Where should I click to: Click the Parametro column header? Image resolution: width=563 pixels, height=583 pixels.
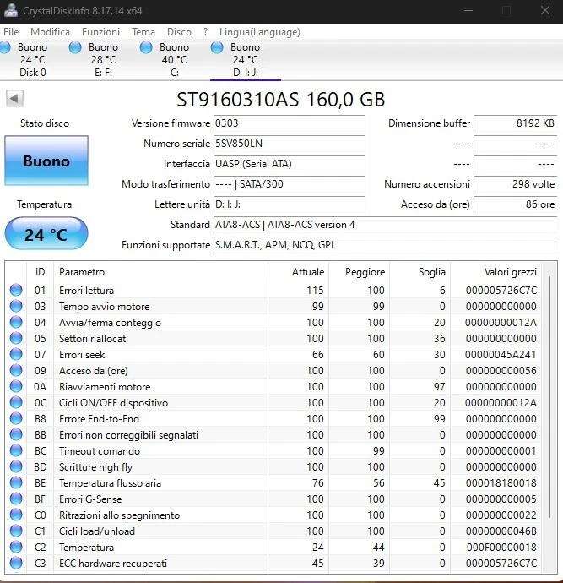(160, 272)
